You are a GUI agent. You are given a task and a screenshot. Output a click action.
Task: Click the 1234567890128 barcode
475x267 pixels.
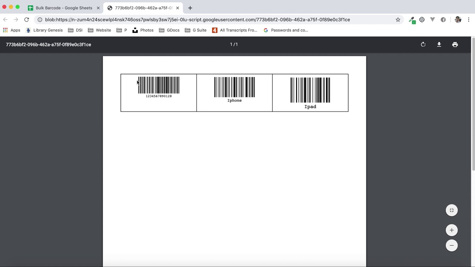(x=158, y=85)
